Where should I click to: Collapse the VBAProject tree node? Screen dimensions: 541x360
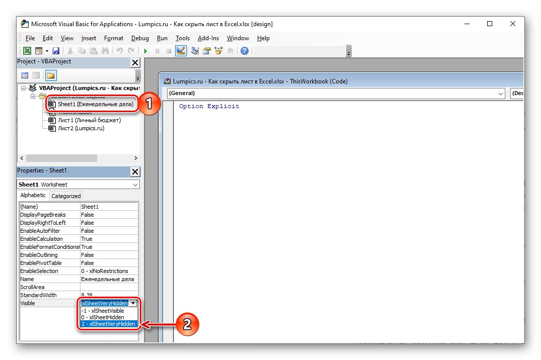tap(24, 88)
